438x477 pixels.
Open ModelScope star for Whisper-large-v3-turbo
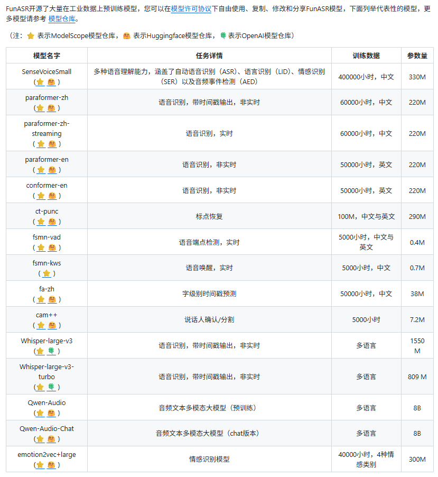(40, 387)
